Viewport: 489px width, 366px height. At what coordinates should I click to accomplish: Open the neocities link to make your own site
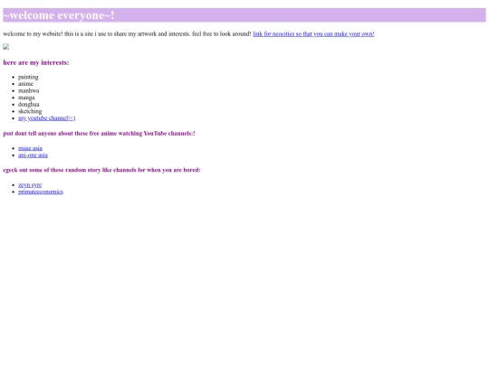click(313, 34)
